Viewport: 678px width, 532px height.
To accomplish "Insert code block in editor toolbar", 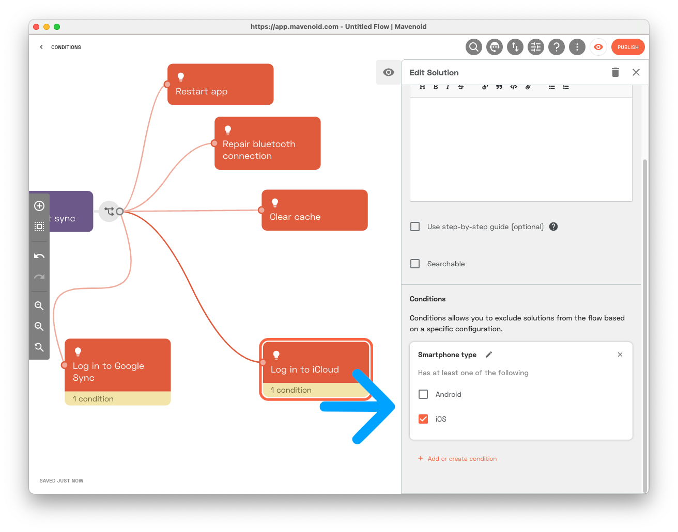I will (x=514, y=87).
